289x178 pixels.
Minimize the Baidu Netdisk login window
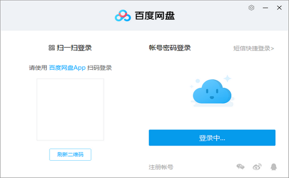265,8
